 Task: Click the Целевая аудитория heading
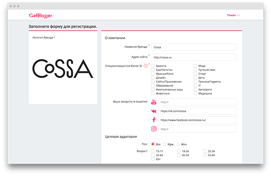121,137
